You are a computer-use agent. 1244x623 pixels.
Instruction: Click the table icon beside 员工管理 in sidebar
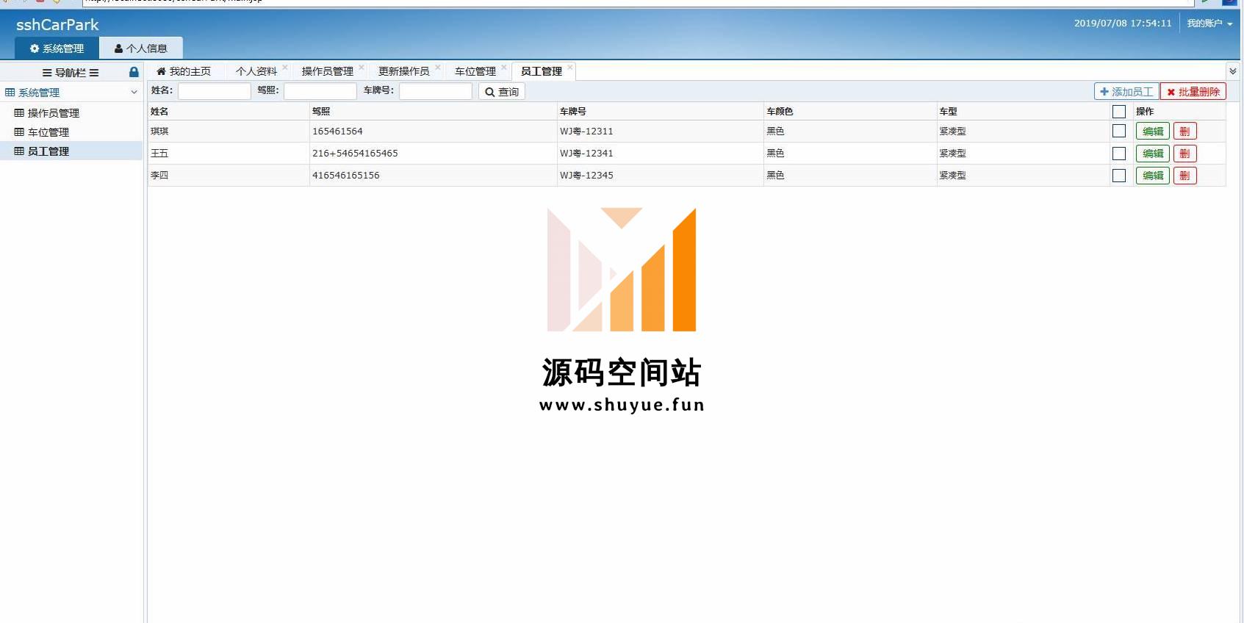coord(19,151)
